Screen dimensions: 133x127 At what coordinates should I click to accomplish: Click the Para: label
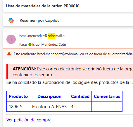click(x=23, y=45)
